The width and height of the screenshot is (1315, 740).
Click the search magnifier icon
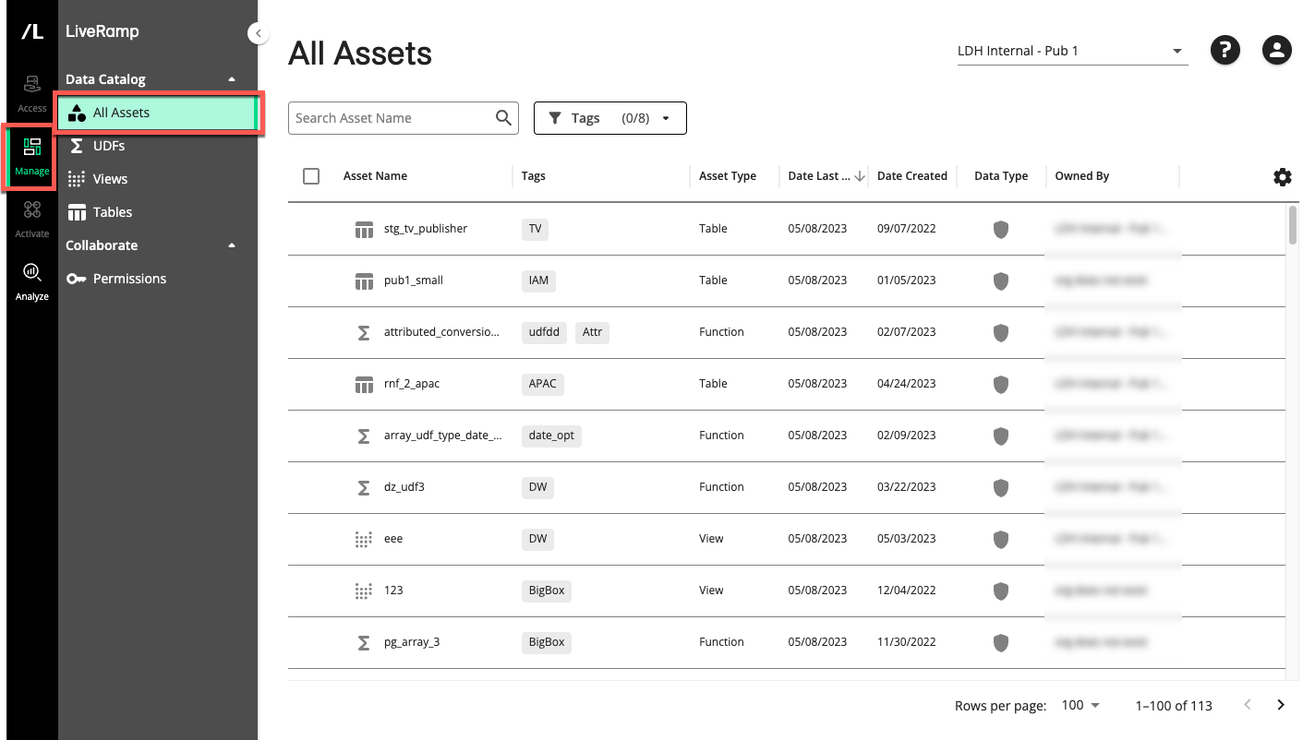tap(503, 117)
